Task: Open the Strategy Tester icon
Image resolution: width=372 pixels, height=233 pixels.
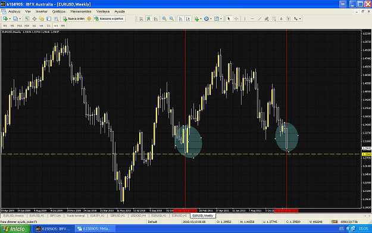Action: click(56, 18)
